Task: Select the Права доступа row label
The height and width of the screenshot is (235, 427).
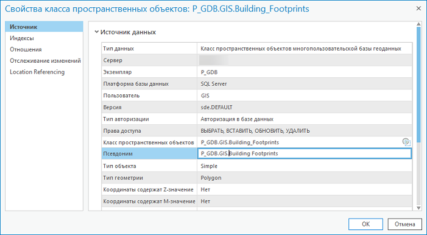Action: pos(122,131)
